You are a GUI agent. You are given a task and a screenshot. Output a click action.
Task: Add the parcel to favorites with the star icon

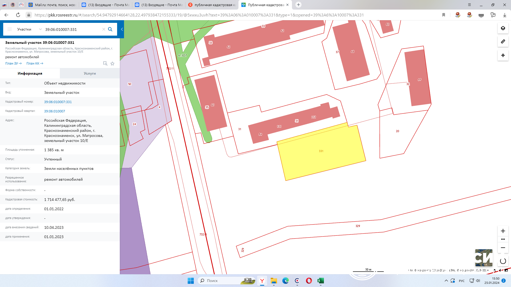click(x=113, y=64)
